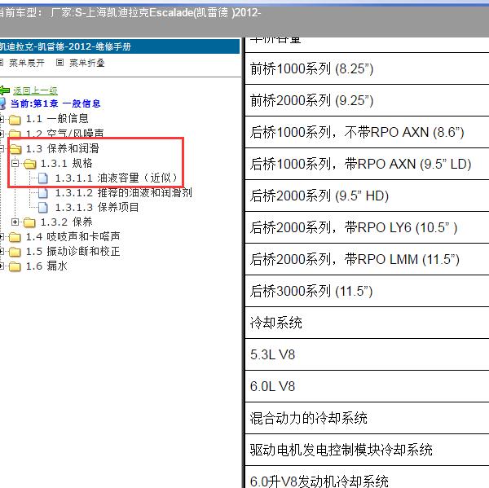
Task: Select the row 后桥2000系列，带RPO LY6 (10.5”)
Action: click(x=367, y=227)
